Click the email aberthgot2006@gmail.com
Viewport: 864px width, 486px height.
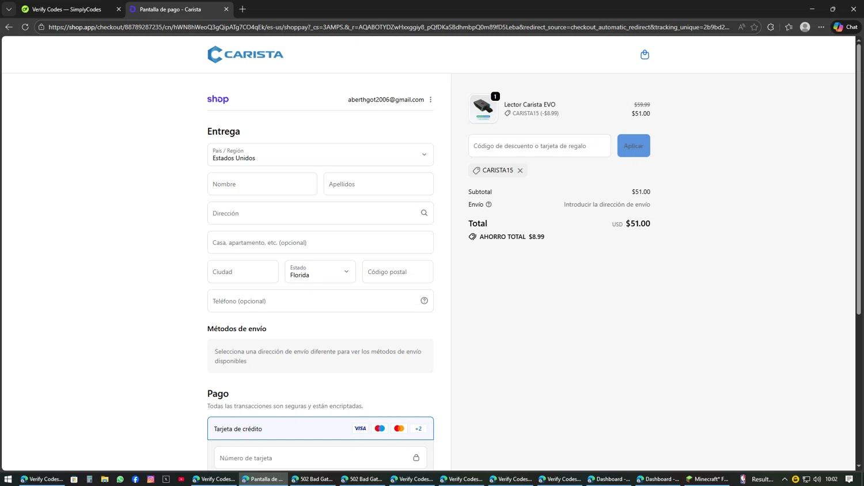tap(386, 100)
